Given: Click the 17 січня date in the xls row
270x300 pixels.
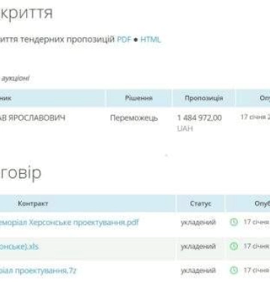Looking at the screenshot, I should (x=256, y=246).
